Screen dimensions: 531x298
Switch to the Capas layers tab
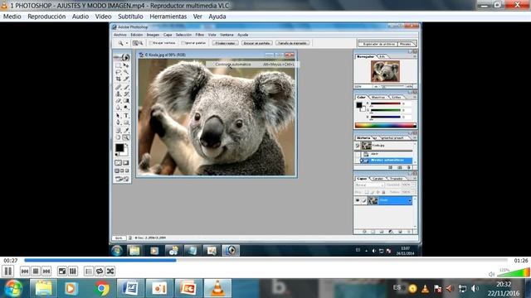362,179
